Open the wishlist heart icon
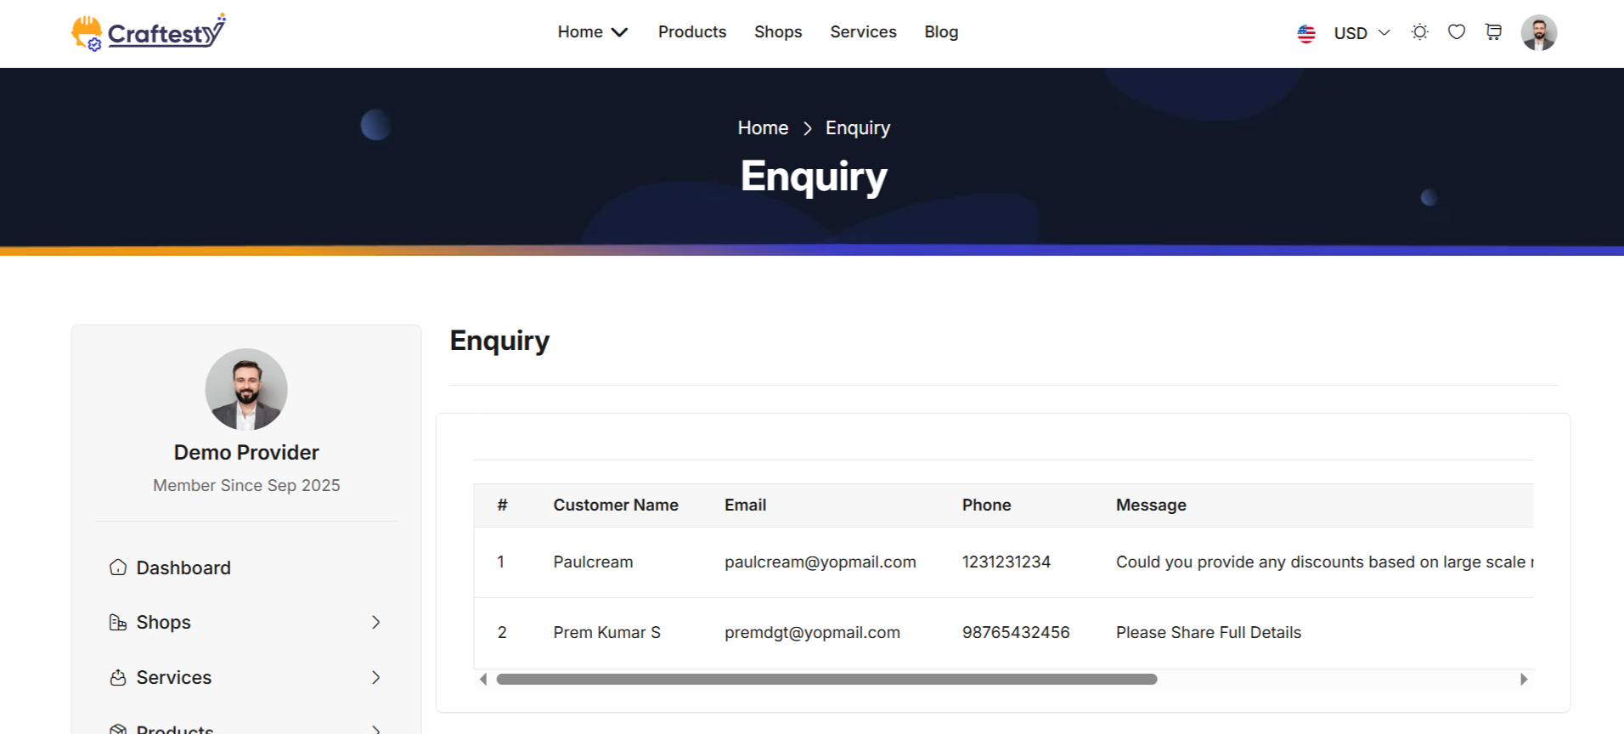Screen dimensions: 1624x734 [x=1457, y=32]
